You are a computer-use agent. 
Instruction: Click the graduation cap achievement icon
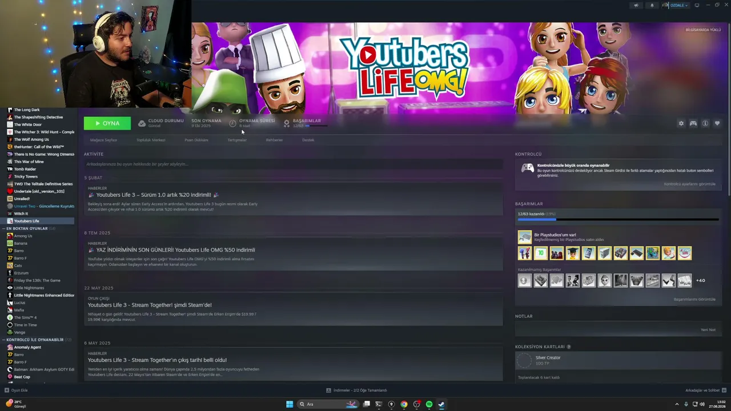point(573,253)
